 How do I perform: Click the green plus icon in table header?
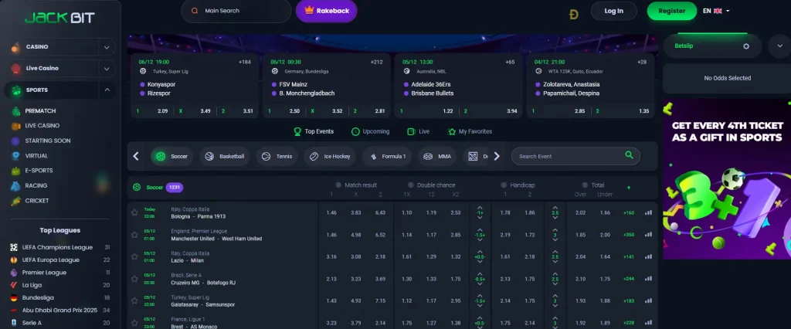coord(629,188)
